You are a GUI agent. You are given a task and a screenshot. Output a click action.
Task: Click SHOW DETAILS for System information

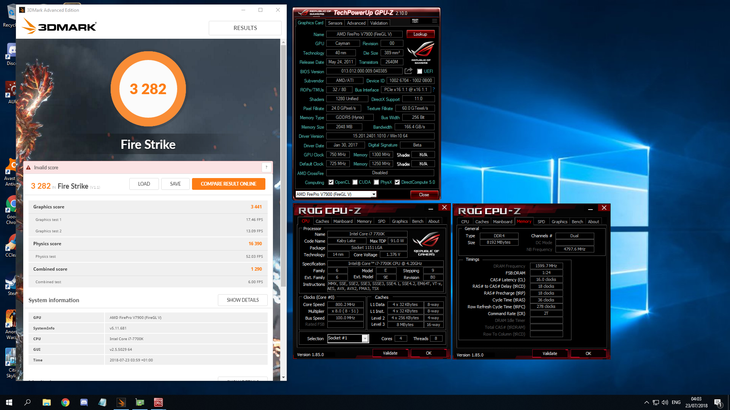[243, 300]
